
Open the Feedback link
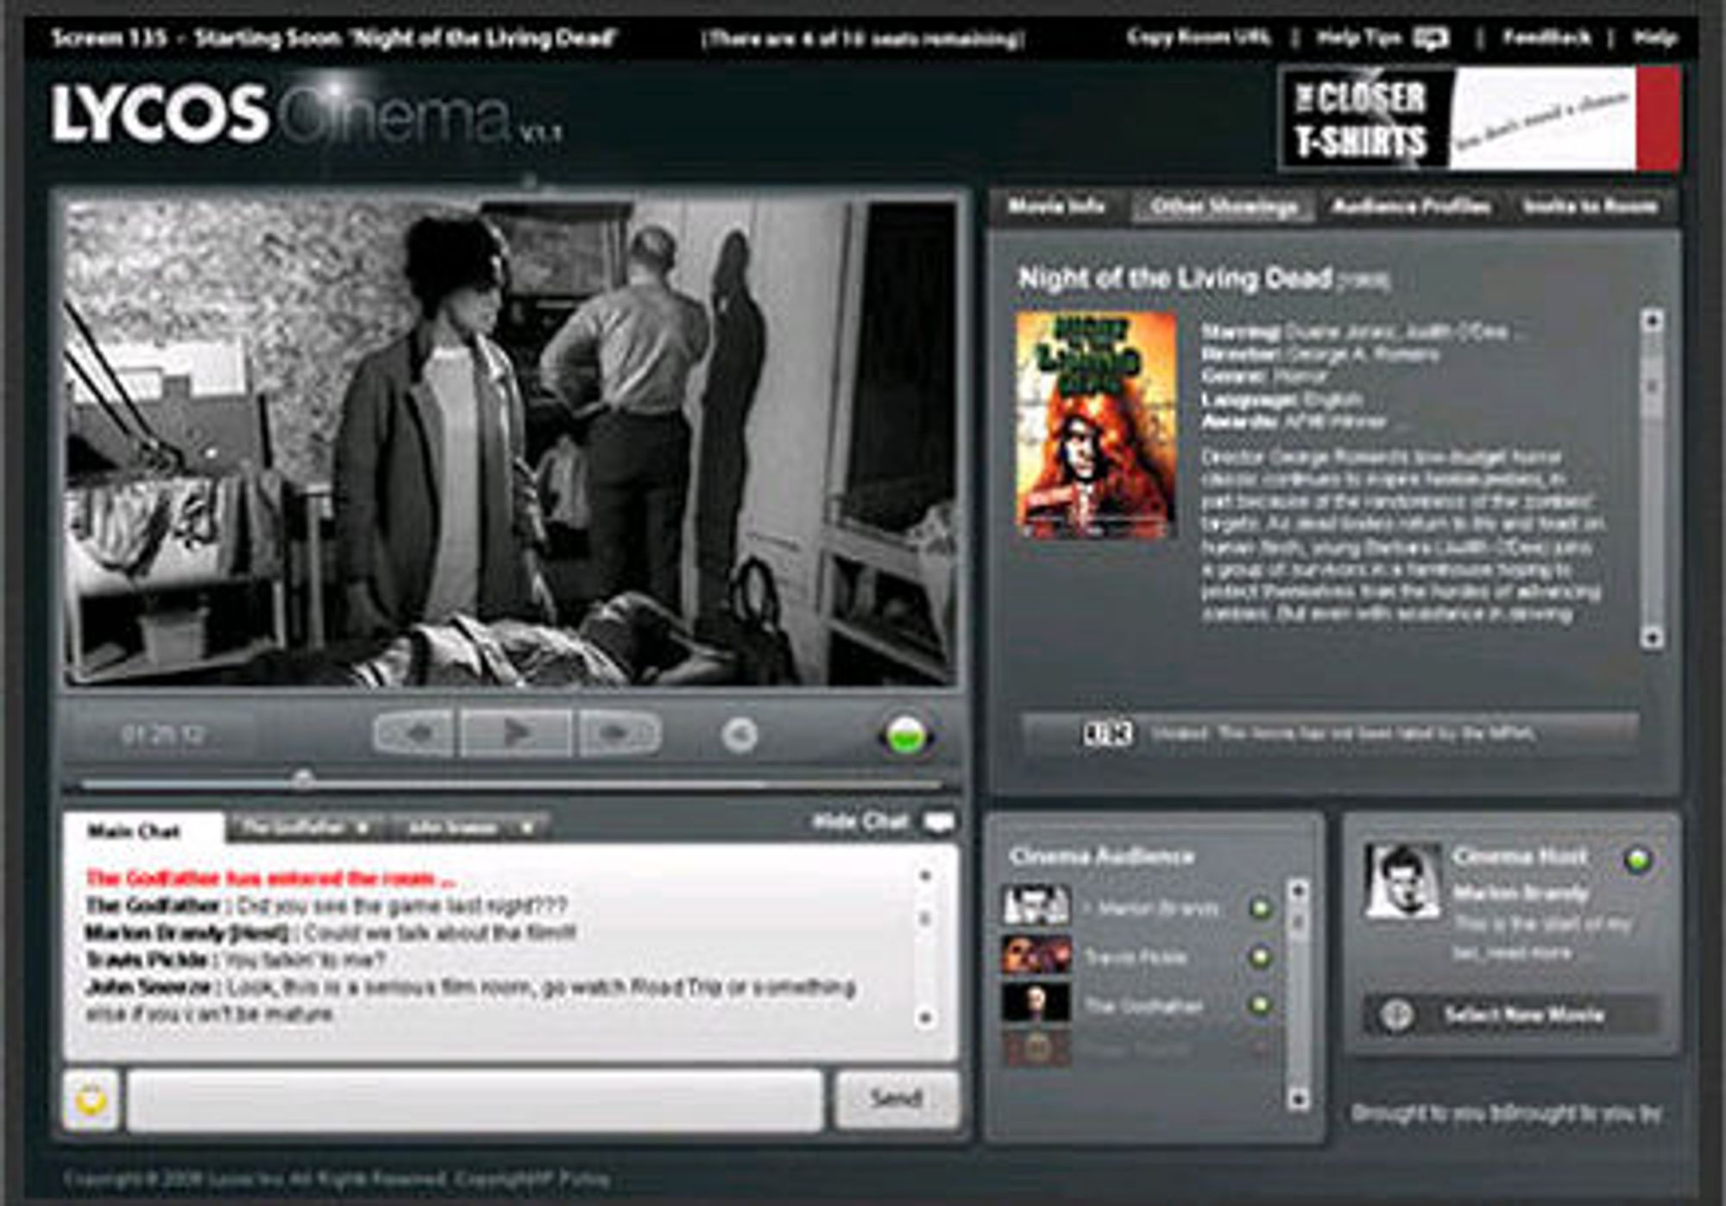coord(1546,37)
